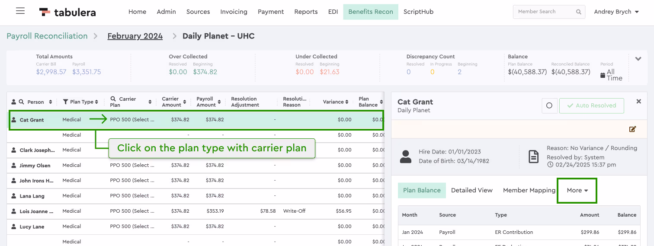Sort by the Carrier Amount column
Screen dimensions: 654x246
(185, 102)
